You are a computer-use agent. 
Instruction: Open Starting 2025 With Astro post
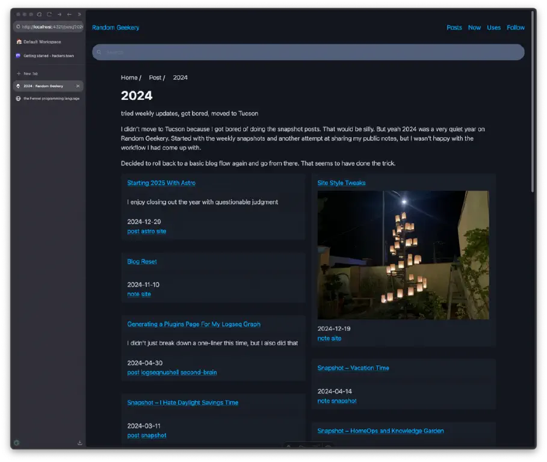click(161, 183)
